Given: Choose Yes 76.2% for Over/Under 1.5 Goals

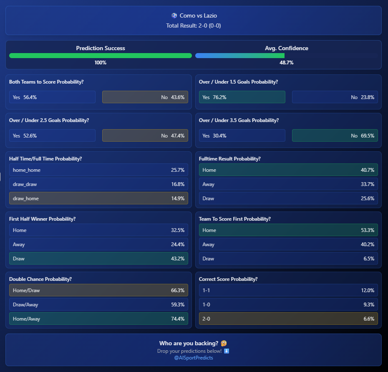Looking at the screenshot, I should coord(242,97).
